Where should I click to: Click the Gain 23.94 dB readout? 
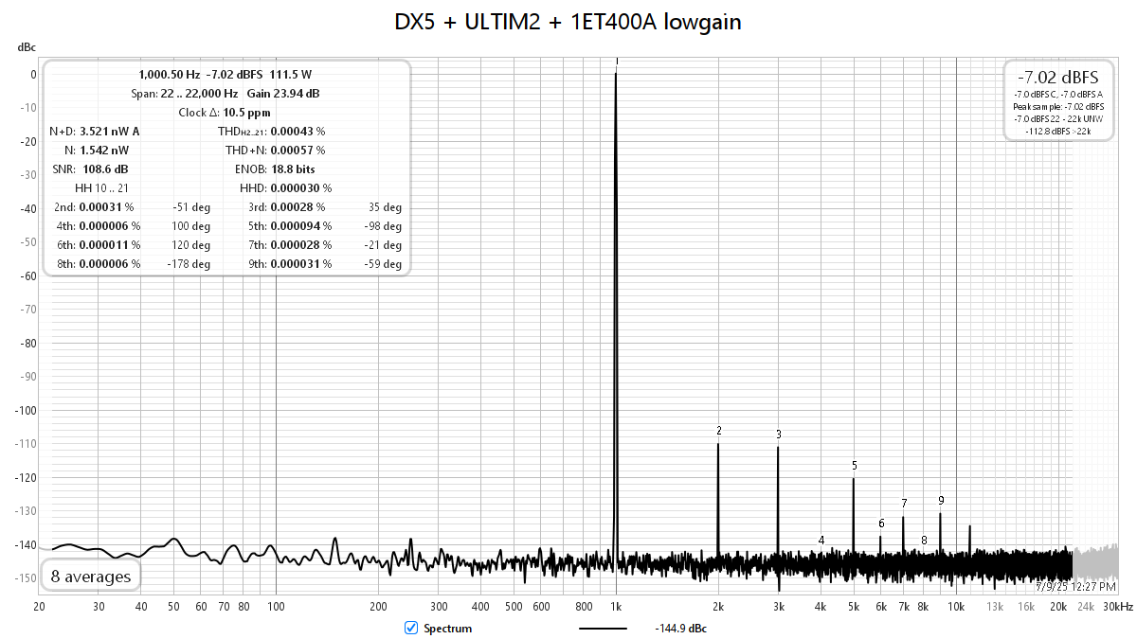click(x=283, y=93)
